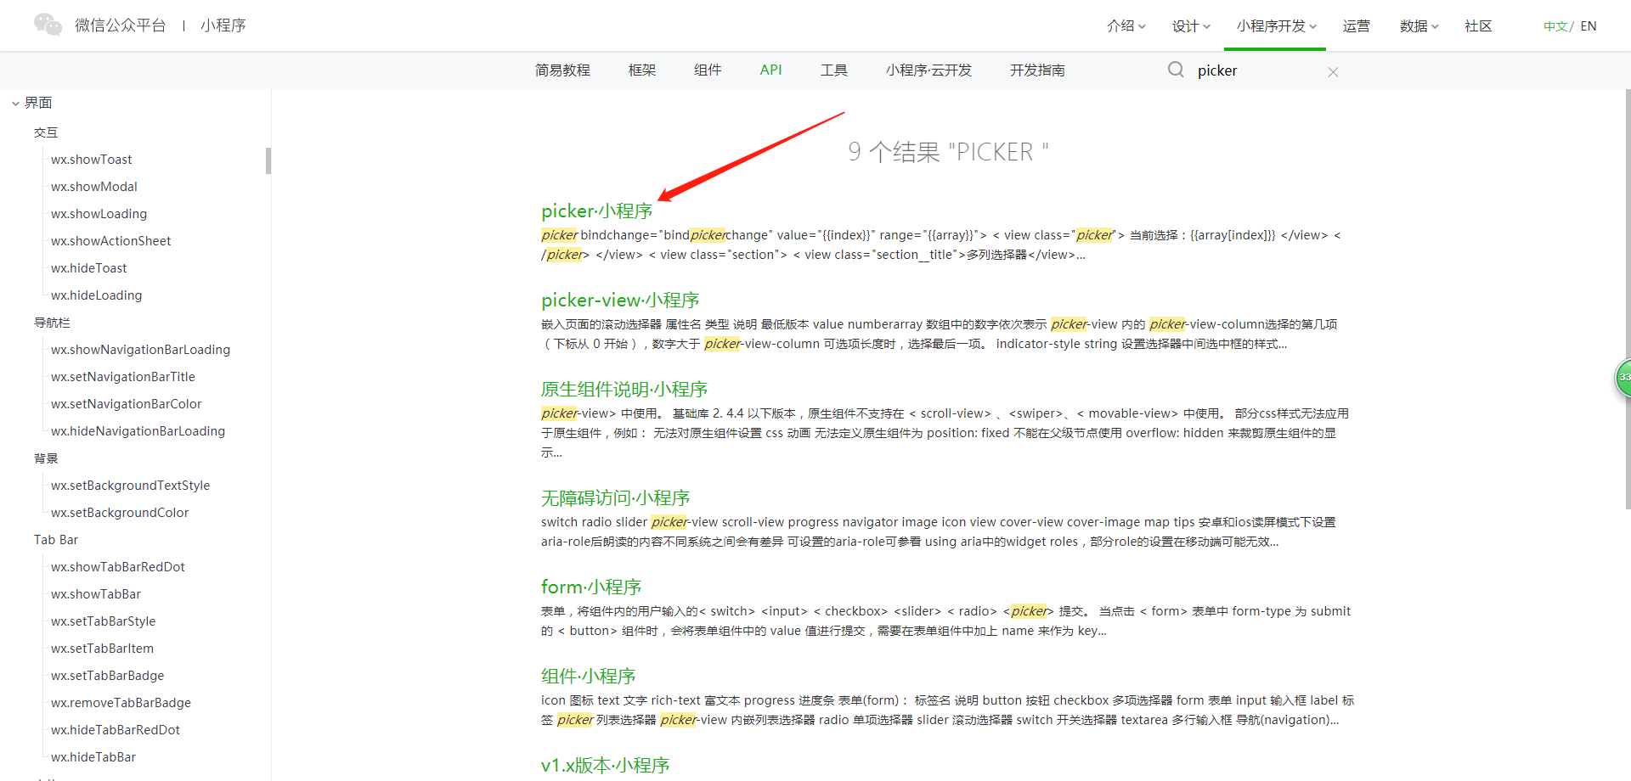Open wx.hideLoading in sidebar
The image size is (1631, 781).
(96, 295)
